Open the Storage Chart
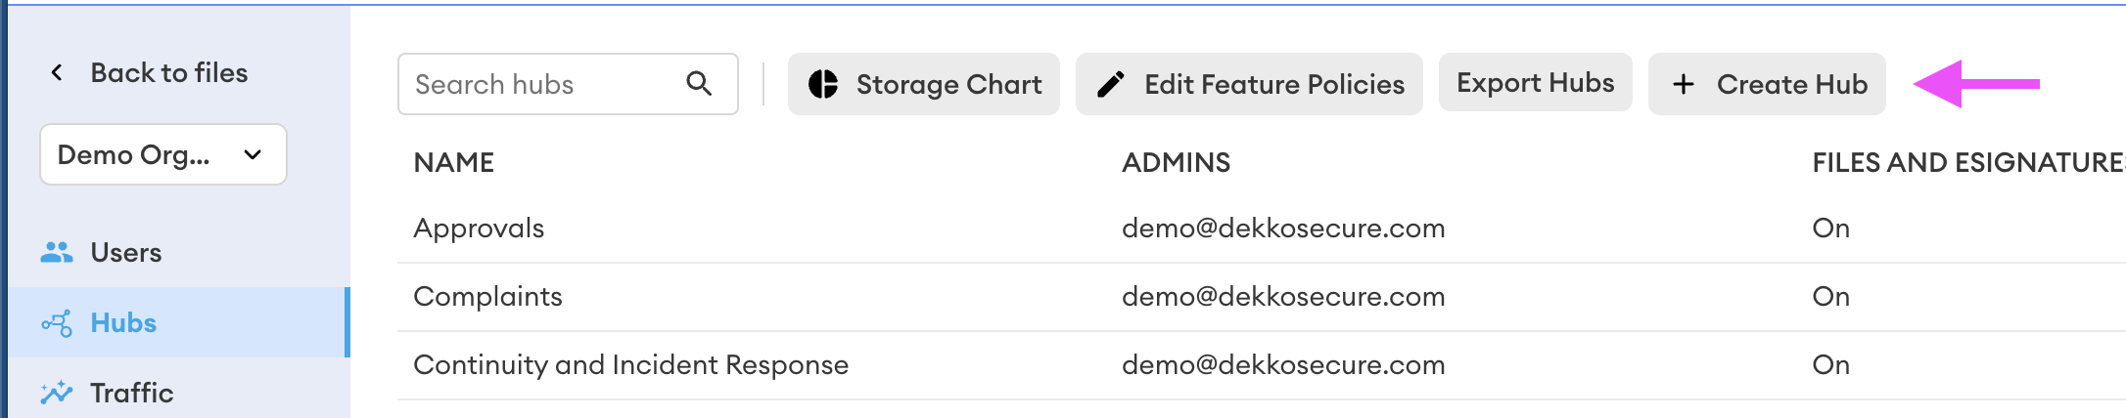 point(924,84)
